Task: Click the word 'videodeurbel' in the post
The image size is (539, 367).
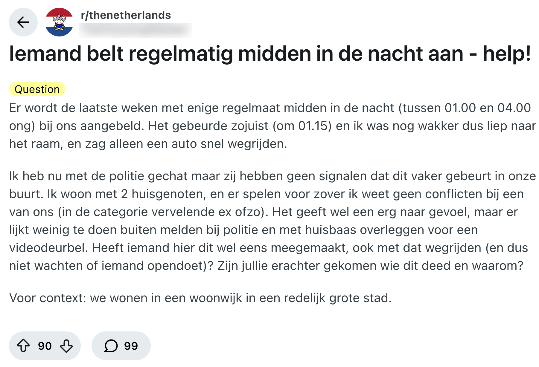Action: point(48,248)
